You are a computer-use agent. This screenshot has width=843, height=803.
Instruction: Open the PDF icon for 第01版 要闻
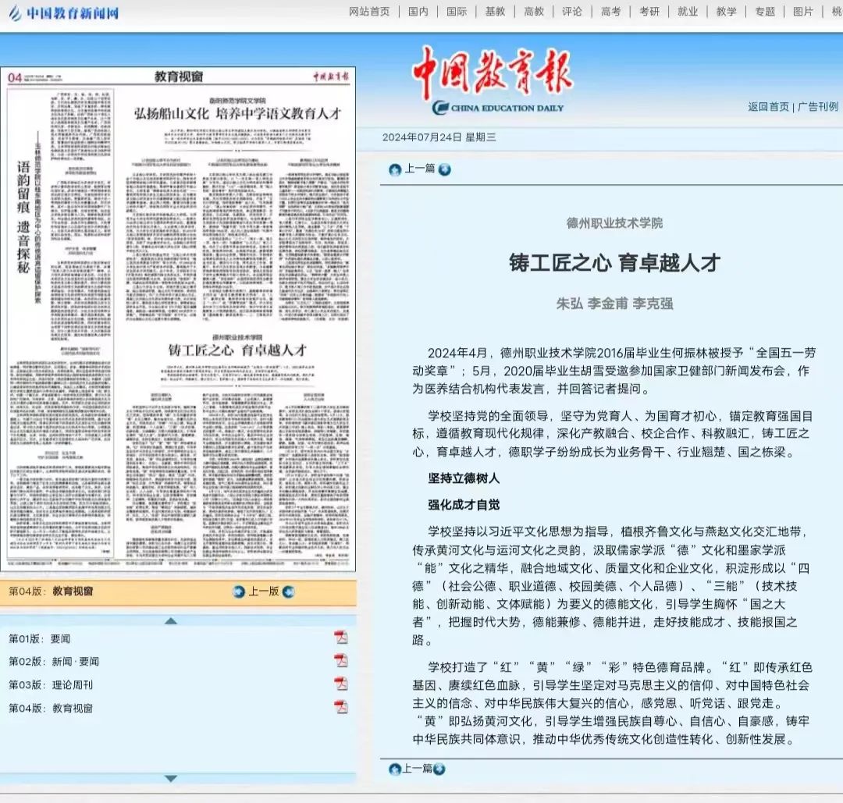pyautogui.click(x=341, y=638)
